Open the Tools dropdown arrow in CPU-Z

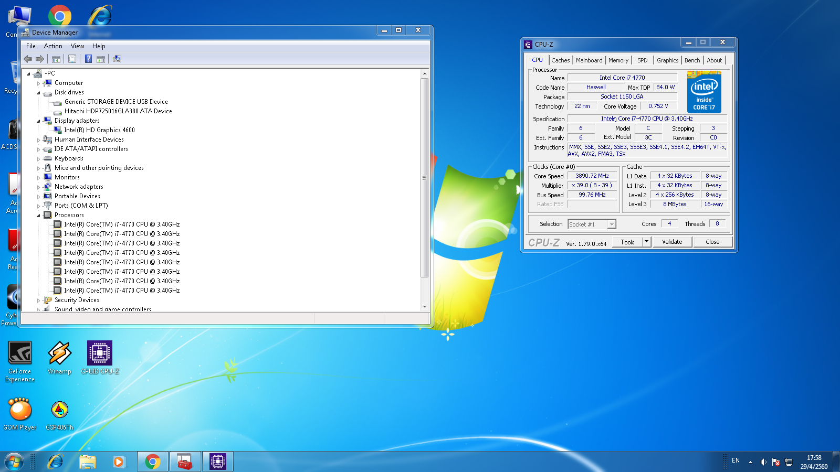click(x=647, y=242)
